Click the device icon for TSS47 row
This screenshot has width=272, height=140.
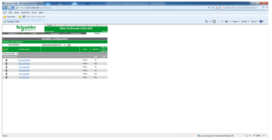(x=6, y=77)
